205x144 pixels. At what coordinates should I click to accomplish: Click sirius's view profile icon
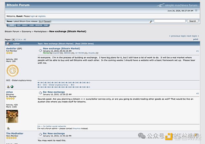8,128
